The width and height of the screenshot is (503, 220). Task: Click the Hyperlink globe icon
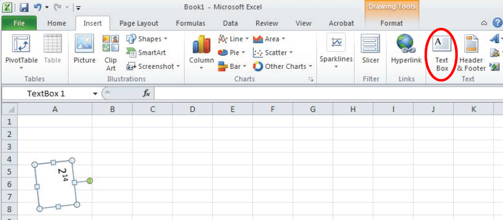click(x=406, y=49)
